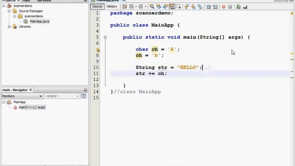The height and width of the screenshot is (166, 295).
Task: Select main(String[] args) in Navigator
Action: point(32,107)
